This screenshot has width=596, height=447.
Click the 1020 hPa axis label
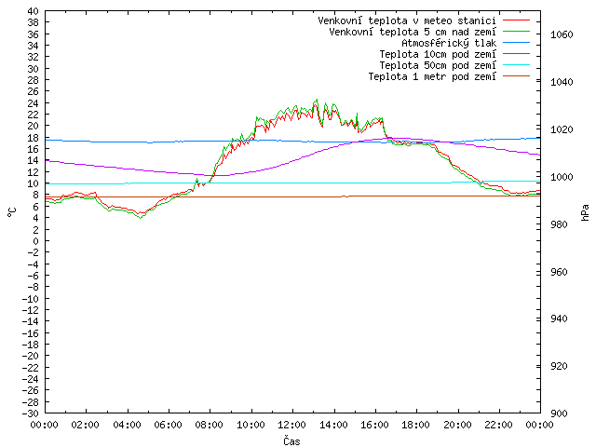tap(562, 129)
